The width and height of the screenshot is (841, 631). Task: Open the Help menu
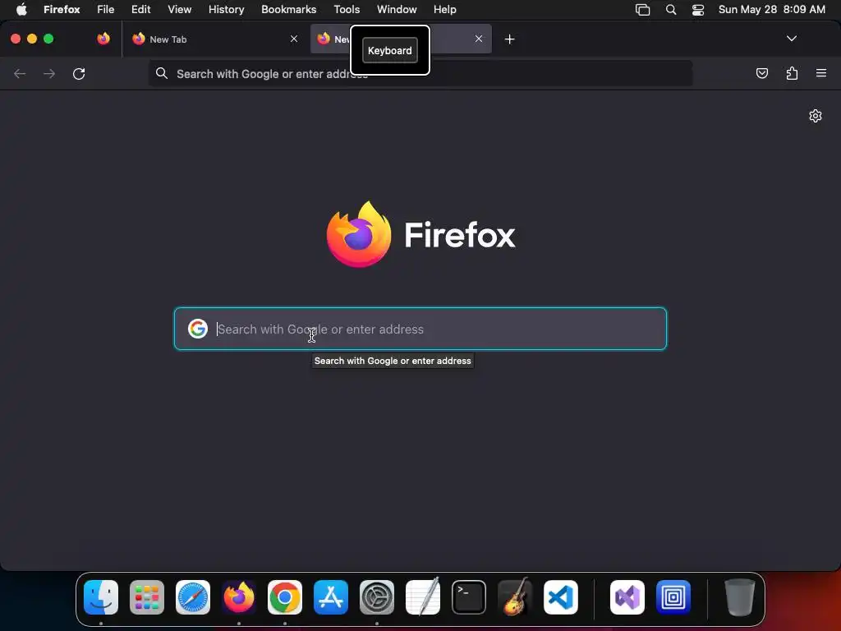point(444,9)
